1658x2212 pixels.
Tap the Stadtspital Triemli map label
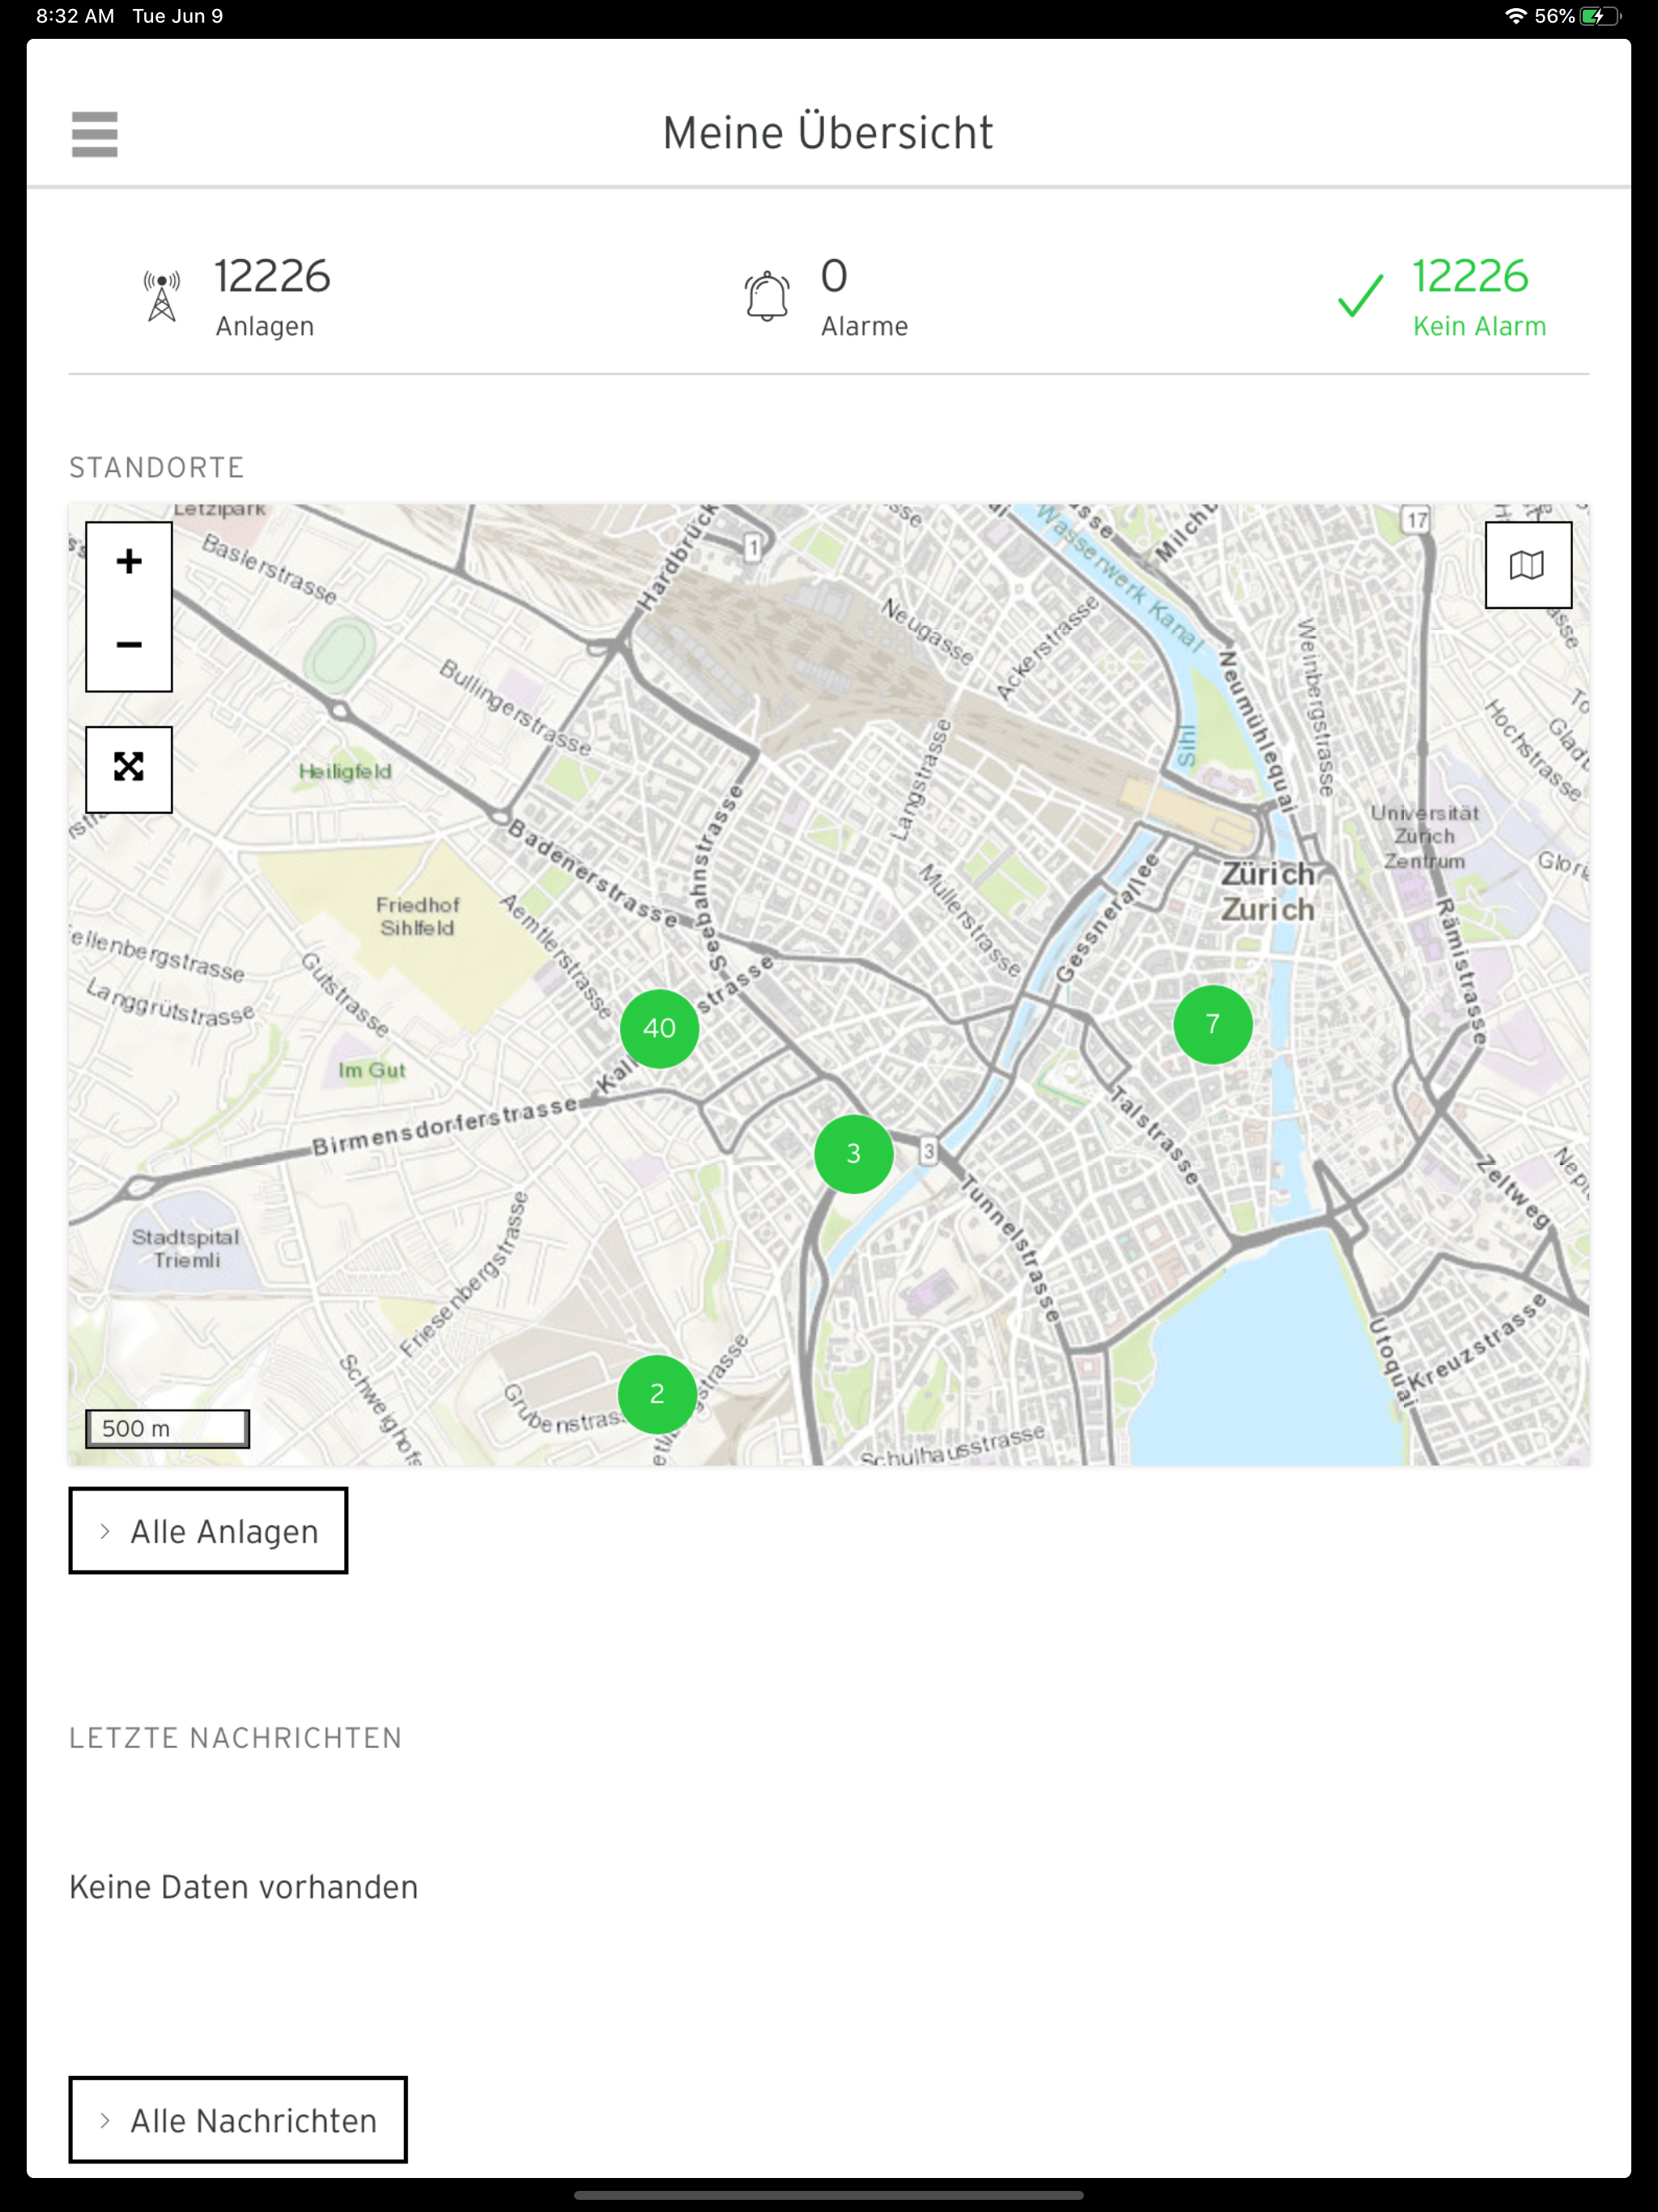click(x=186, y=1248)
